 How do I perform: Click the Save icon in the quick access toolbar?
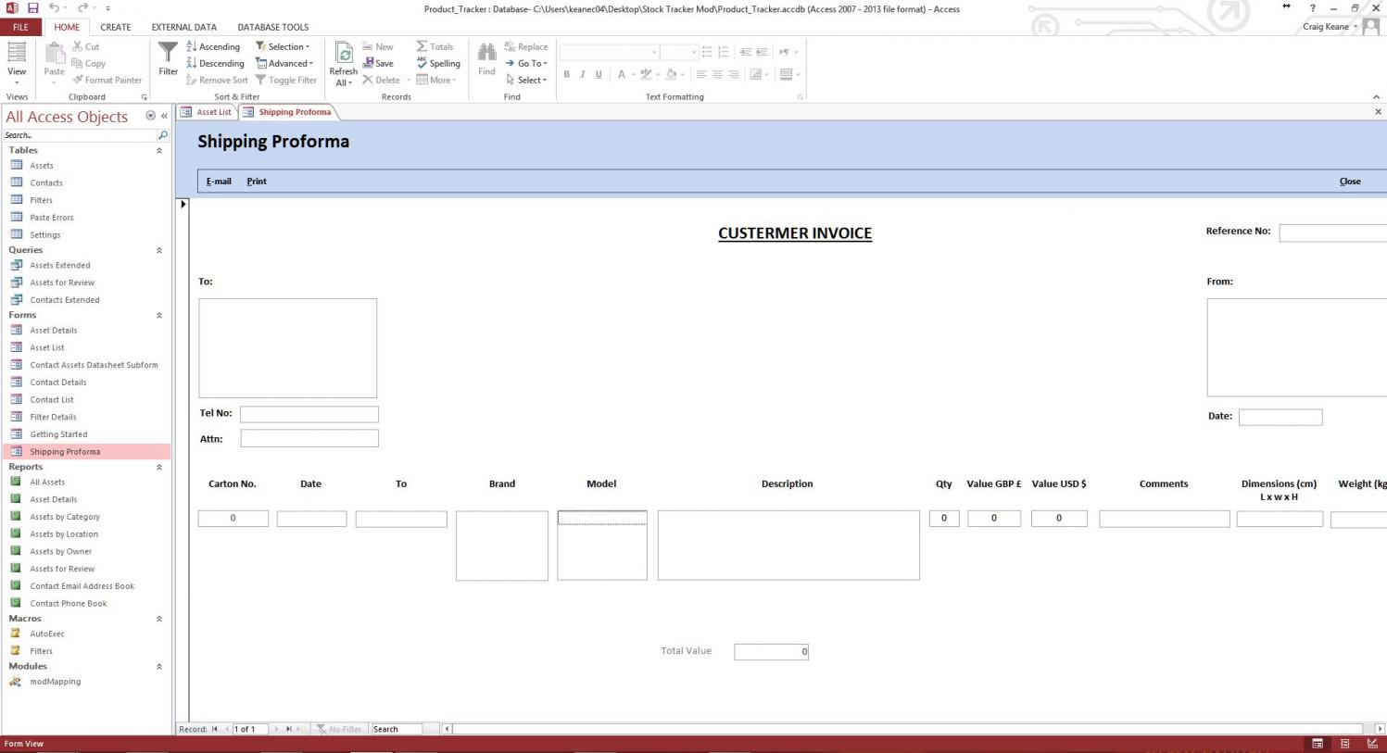[32, 8]
